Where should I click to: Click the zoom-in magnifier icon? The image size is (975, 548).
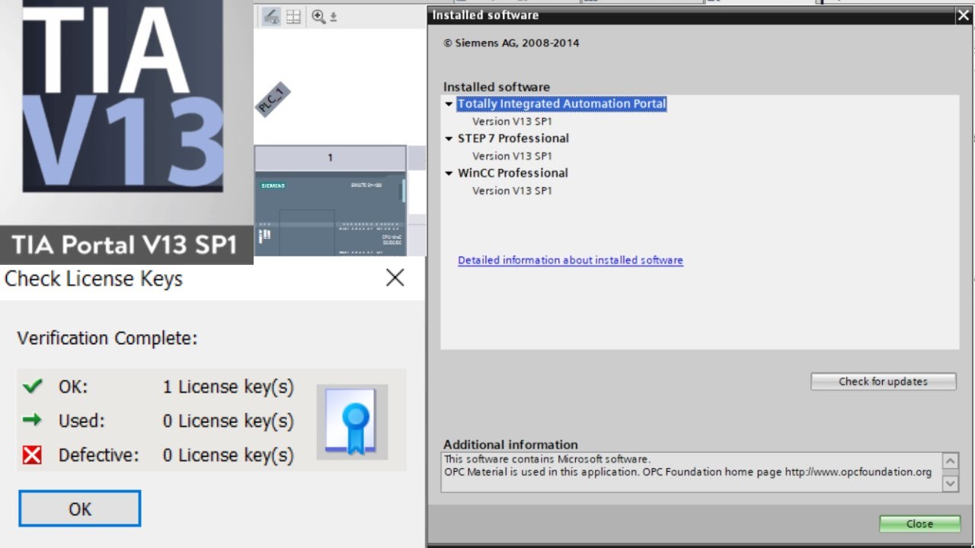click(x=318, y=17)
